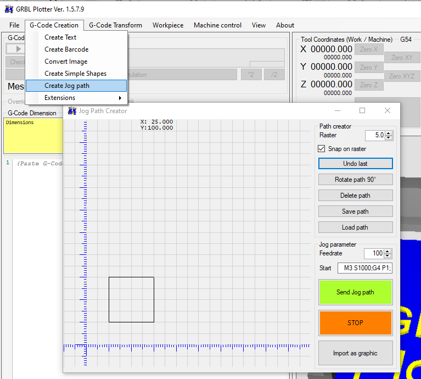The image size is (421, 379).
Task: Click the Save path button
Action: (355, 211)
